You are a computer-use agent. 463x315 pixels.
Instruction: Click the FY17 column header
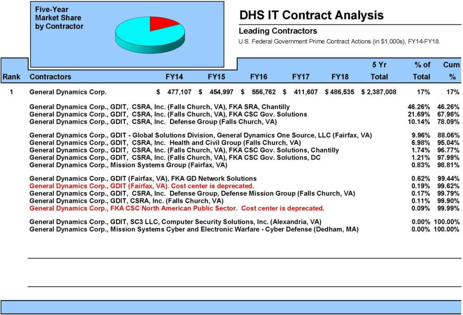click(301, 77)
